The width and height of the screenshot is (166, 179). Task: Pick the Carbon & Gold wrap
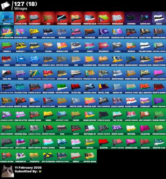click(49, 60)
